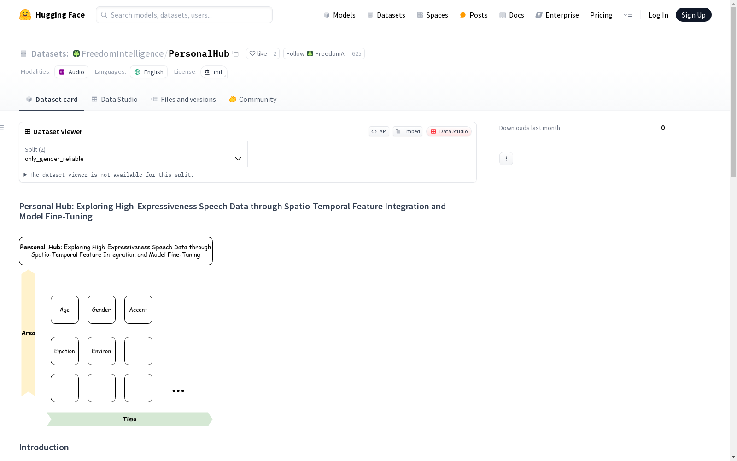The width and height of the screenshot is (737, 461).
Task: Click the table of contents icon at left edge
Action: point(2,127)
